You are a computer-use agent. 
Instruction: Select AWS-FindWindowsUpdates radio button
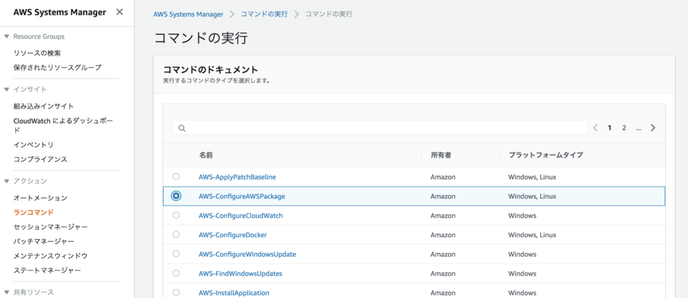coord(176,273)
